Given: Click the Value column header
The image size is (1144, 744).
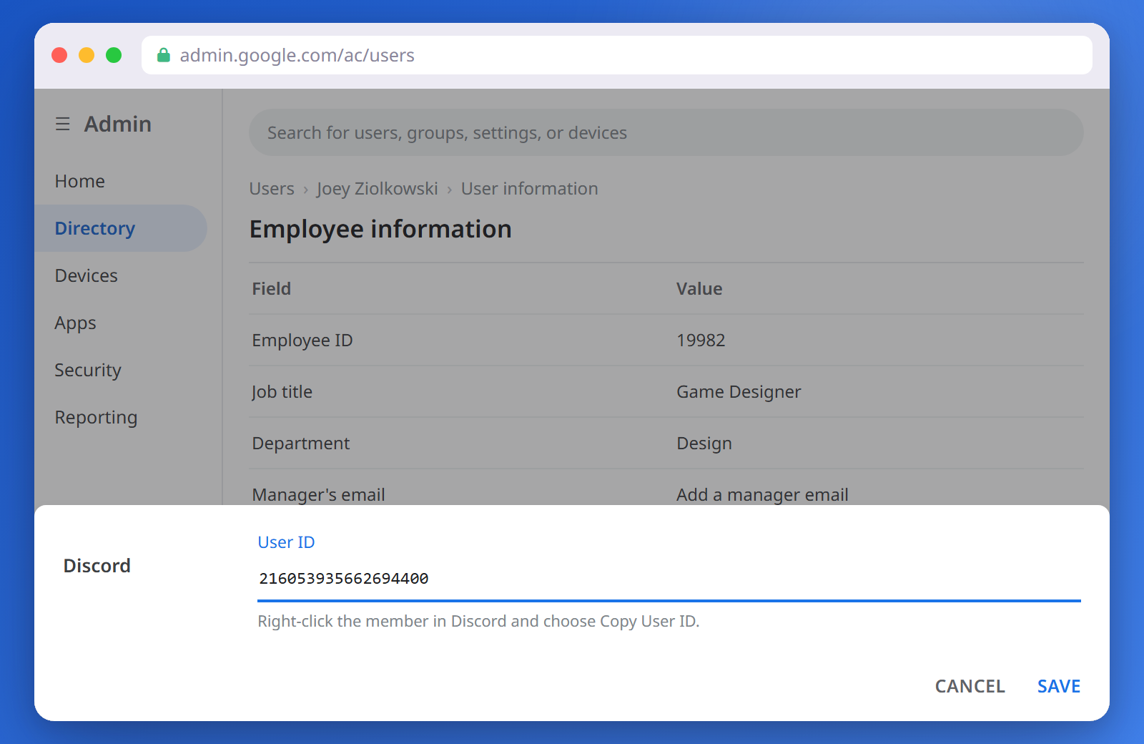Looking at the screenshot, I should (x=699, y=288).
